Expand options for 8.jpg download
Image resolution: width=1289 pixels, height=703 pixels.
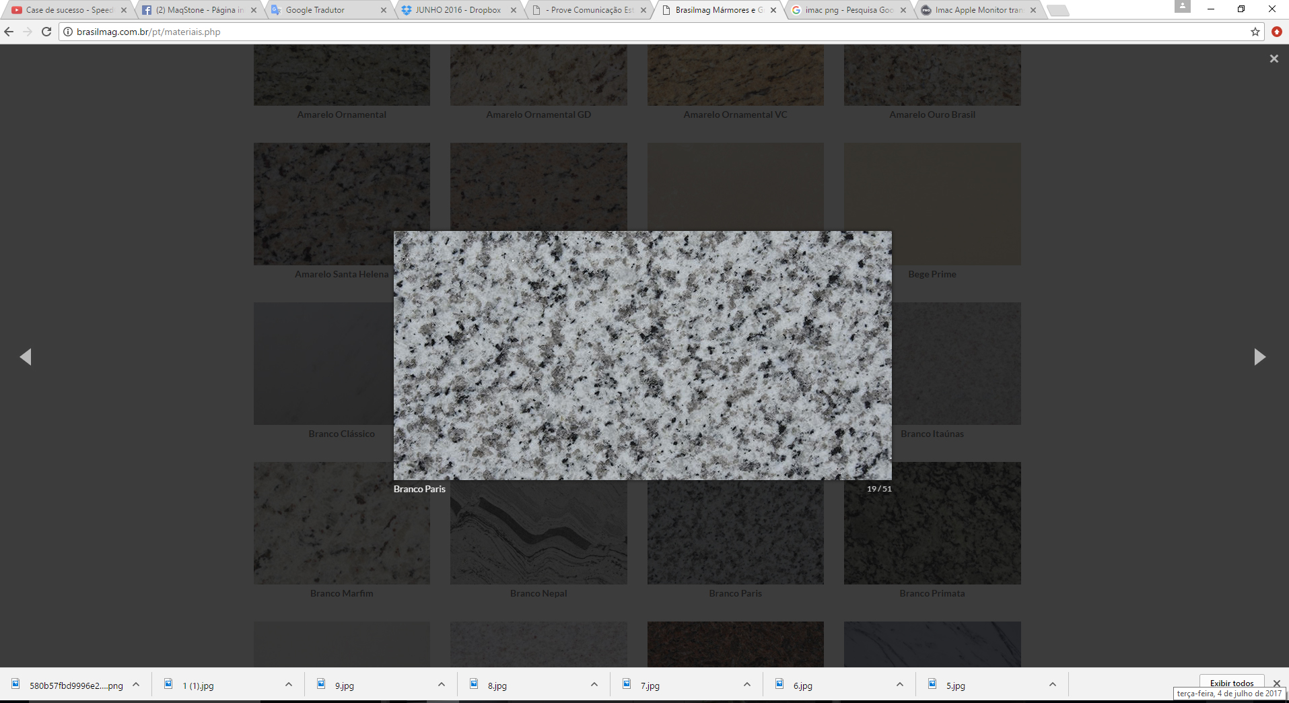(x=594, y=685)
